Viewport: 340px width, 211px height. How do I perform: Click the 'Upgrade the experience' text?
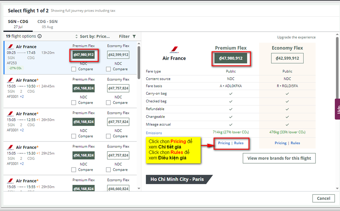click(296, 37)
